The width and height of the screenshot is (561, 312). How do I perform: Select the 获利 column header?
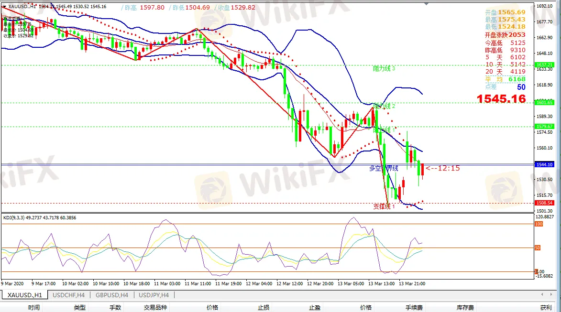click(x=546, y=307)
